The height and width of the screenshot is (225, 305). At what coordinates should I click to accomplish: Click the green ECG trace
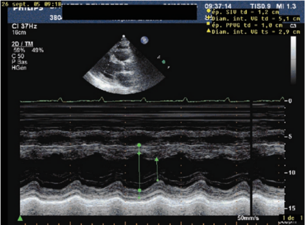click(152, 100)
